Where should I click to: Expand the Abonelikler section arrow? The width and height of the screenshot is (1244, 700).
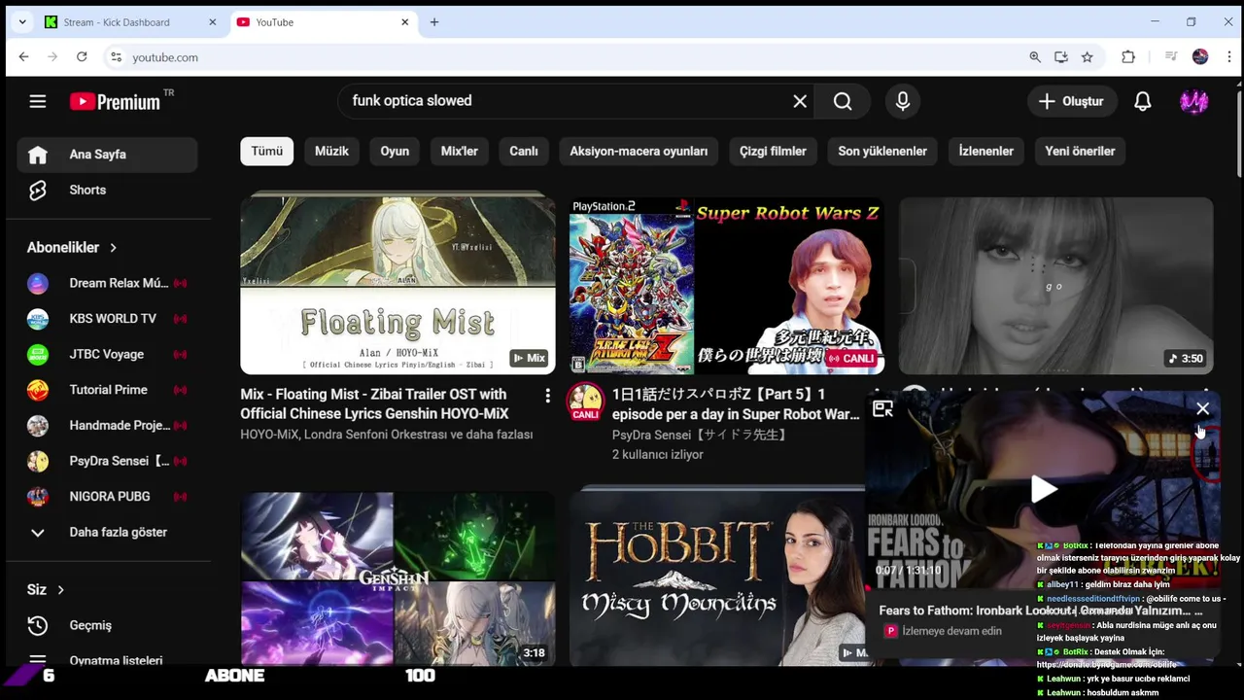pos(113,248)
